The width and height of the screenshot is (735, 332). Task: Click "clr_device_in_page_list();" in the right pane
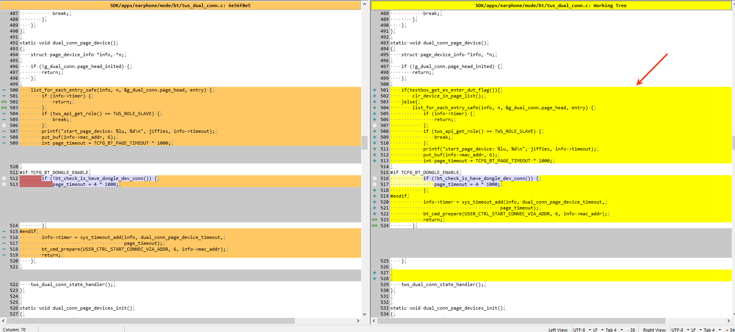[448, 96]
